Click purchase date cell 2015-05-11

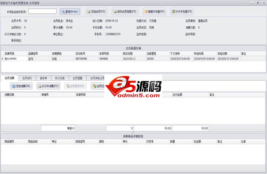134,59
